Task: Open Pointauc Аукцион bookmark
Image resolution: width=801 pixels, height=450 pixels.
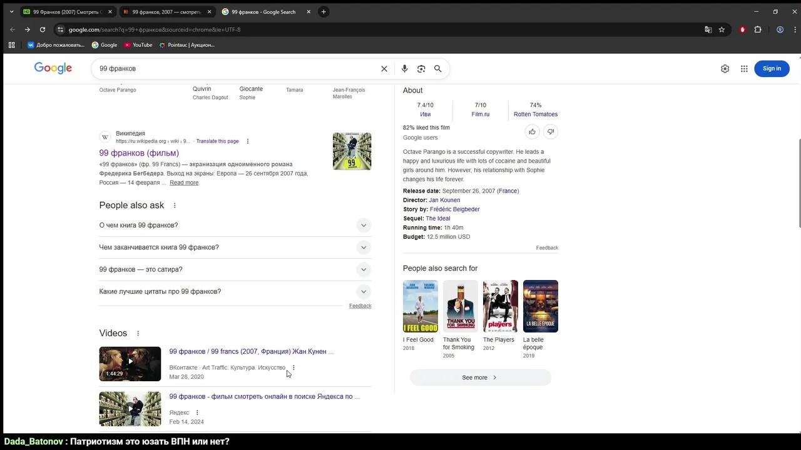Action: click(x=186, y=45)
